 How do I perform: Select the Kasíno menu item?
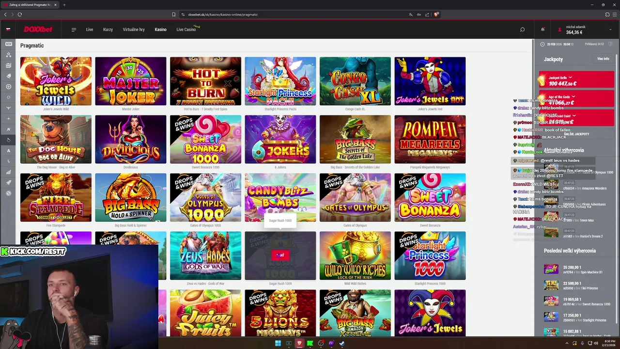coord(160,30)
